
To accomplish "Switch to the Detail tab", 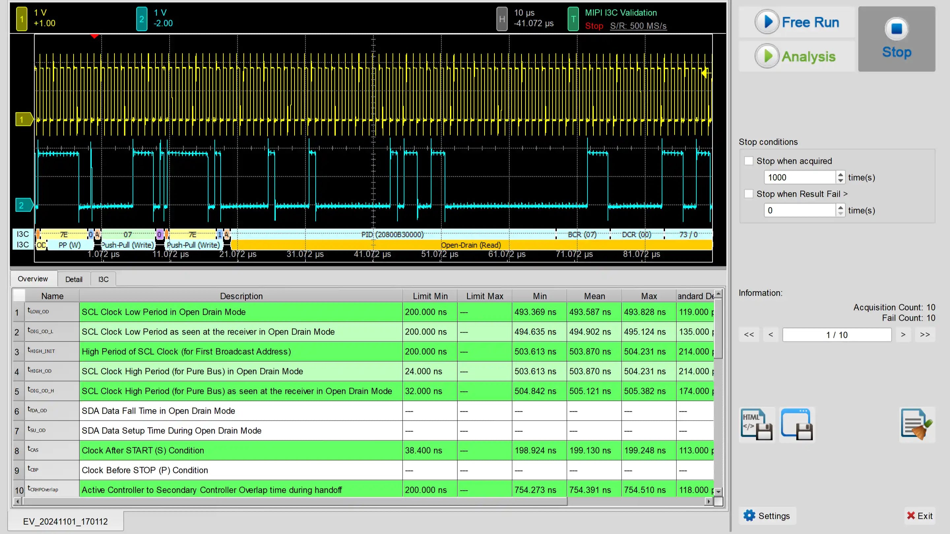I will click(x=74, y=279).
